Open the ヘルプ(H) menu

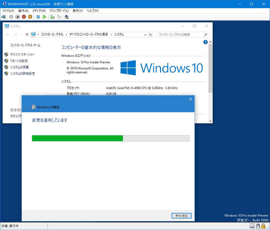(92, 11)
